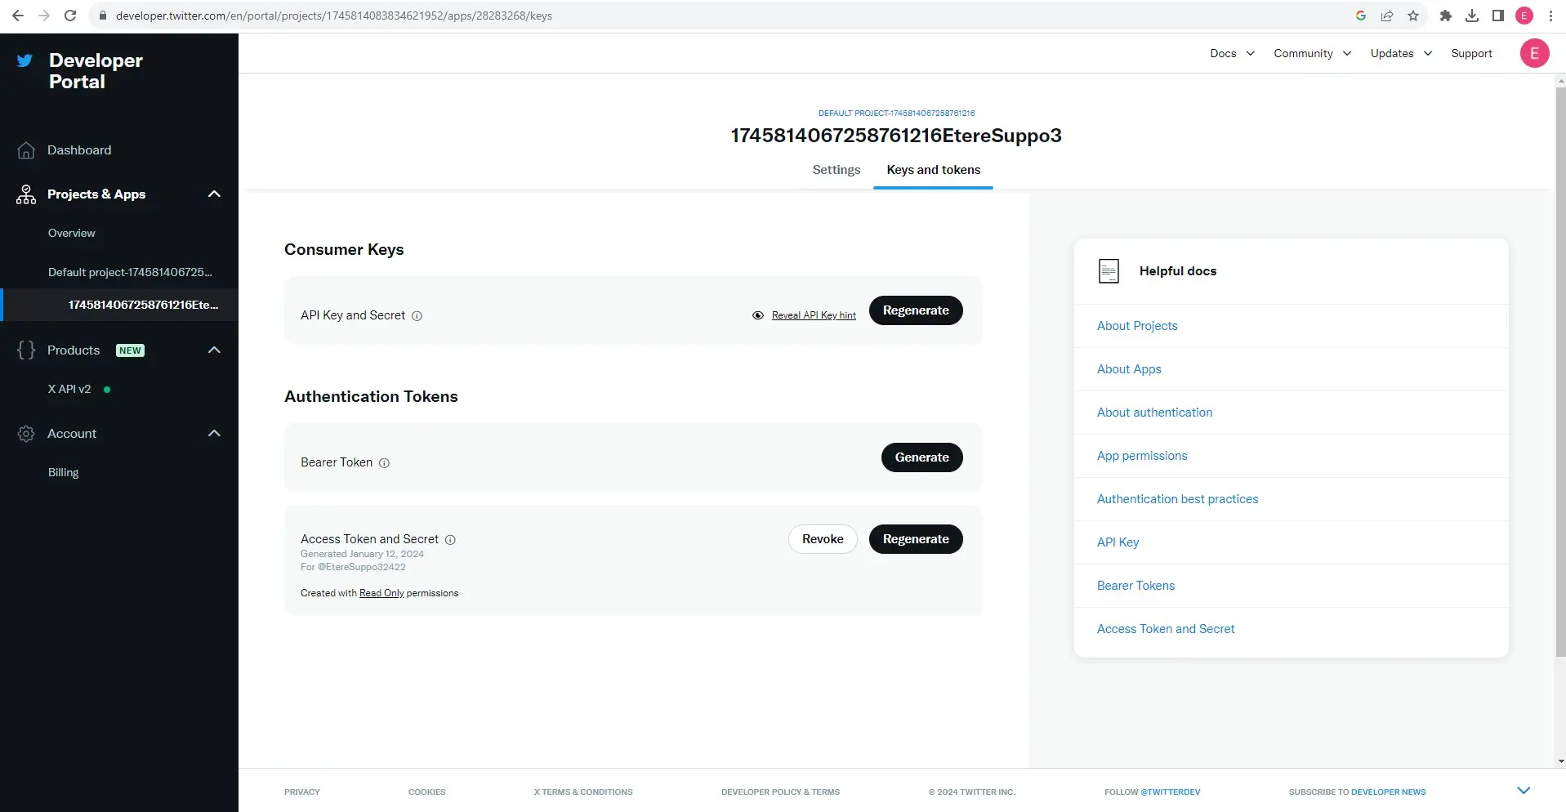This screenshot has height=812, width=1566.
Task: Reload the page with the browser refresh icon
Action: pyautogui.click(x=70, y=16)
